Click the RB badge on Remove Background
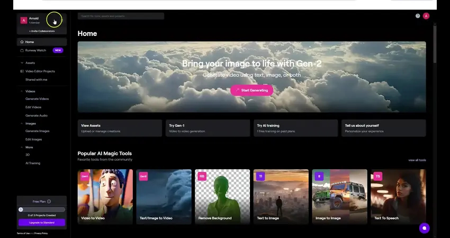Viewport: 450px width, 238px height. [202, 176]
